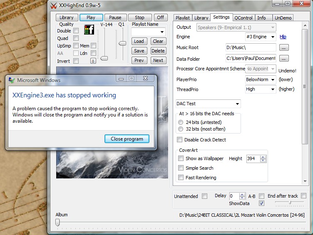Open the QControl tab
Viewport: 313px width, 235px height.
[x=243, y=18]
